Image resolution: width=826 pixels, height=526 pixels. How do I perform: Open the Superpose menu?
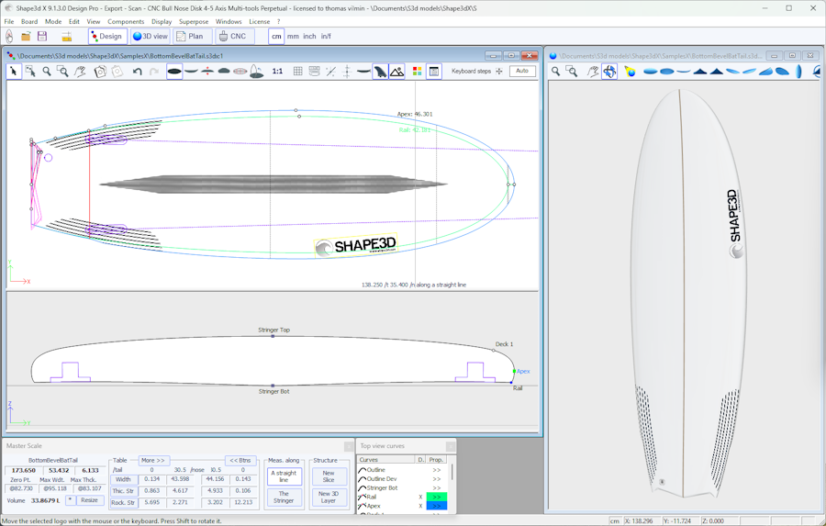tap(194, 21)
